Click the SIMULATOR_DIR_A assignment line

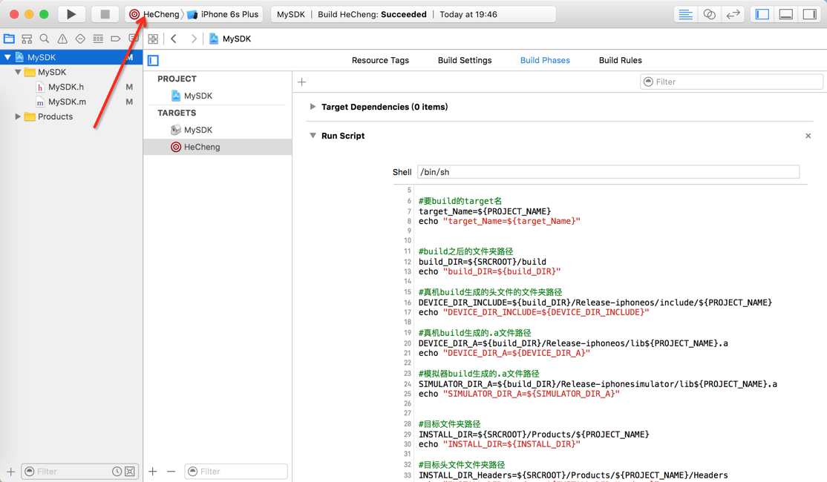(598, 384)
